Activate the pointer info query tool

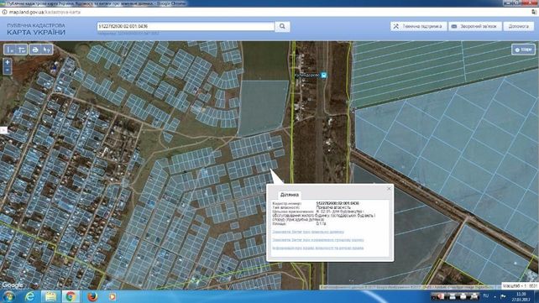tap(47, 50)
